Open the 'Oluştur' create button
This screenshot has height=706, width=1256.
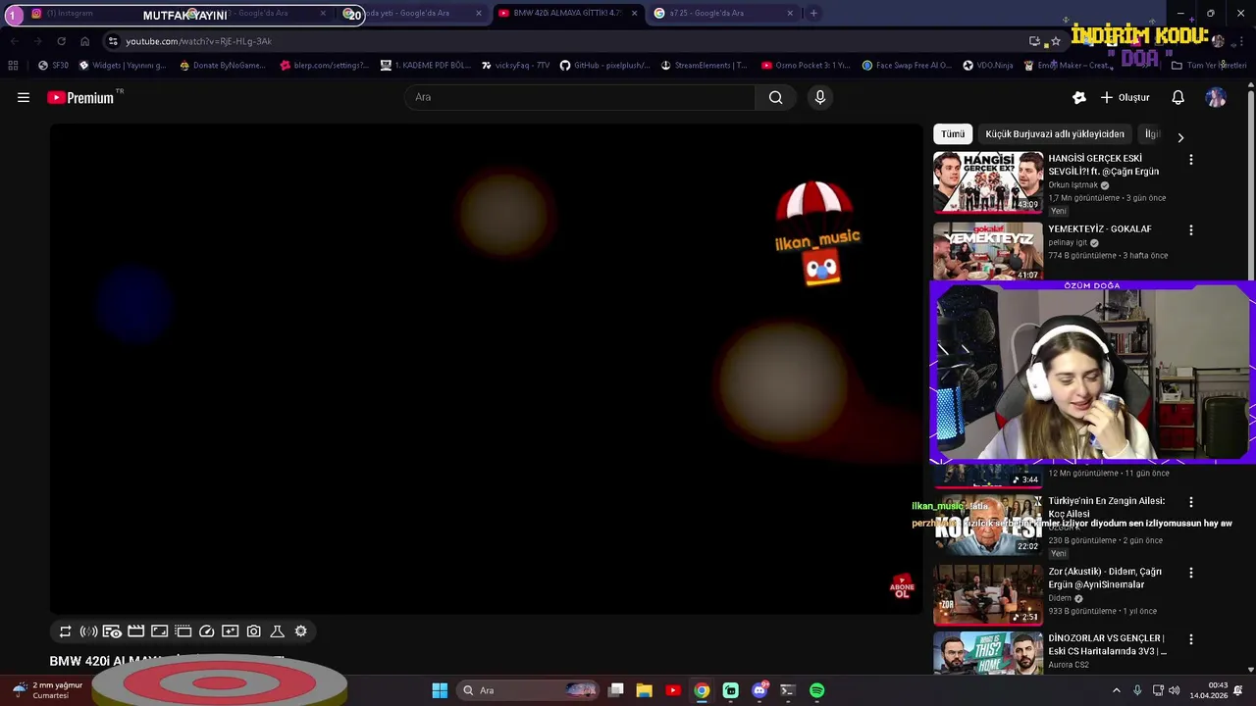tap(1125, 97)
